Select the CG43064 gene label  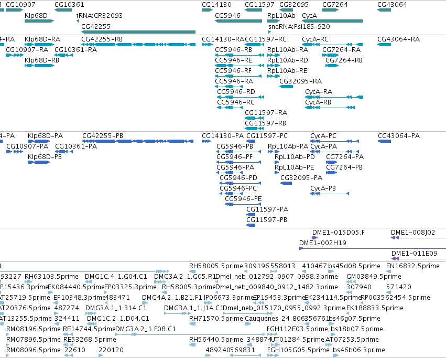tap(392, 5)
